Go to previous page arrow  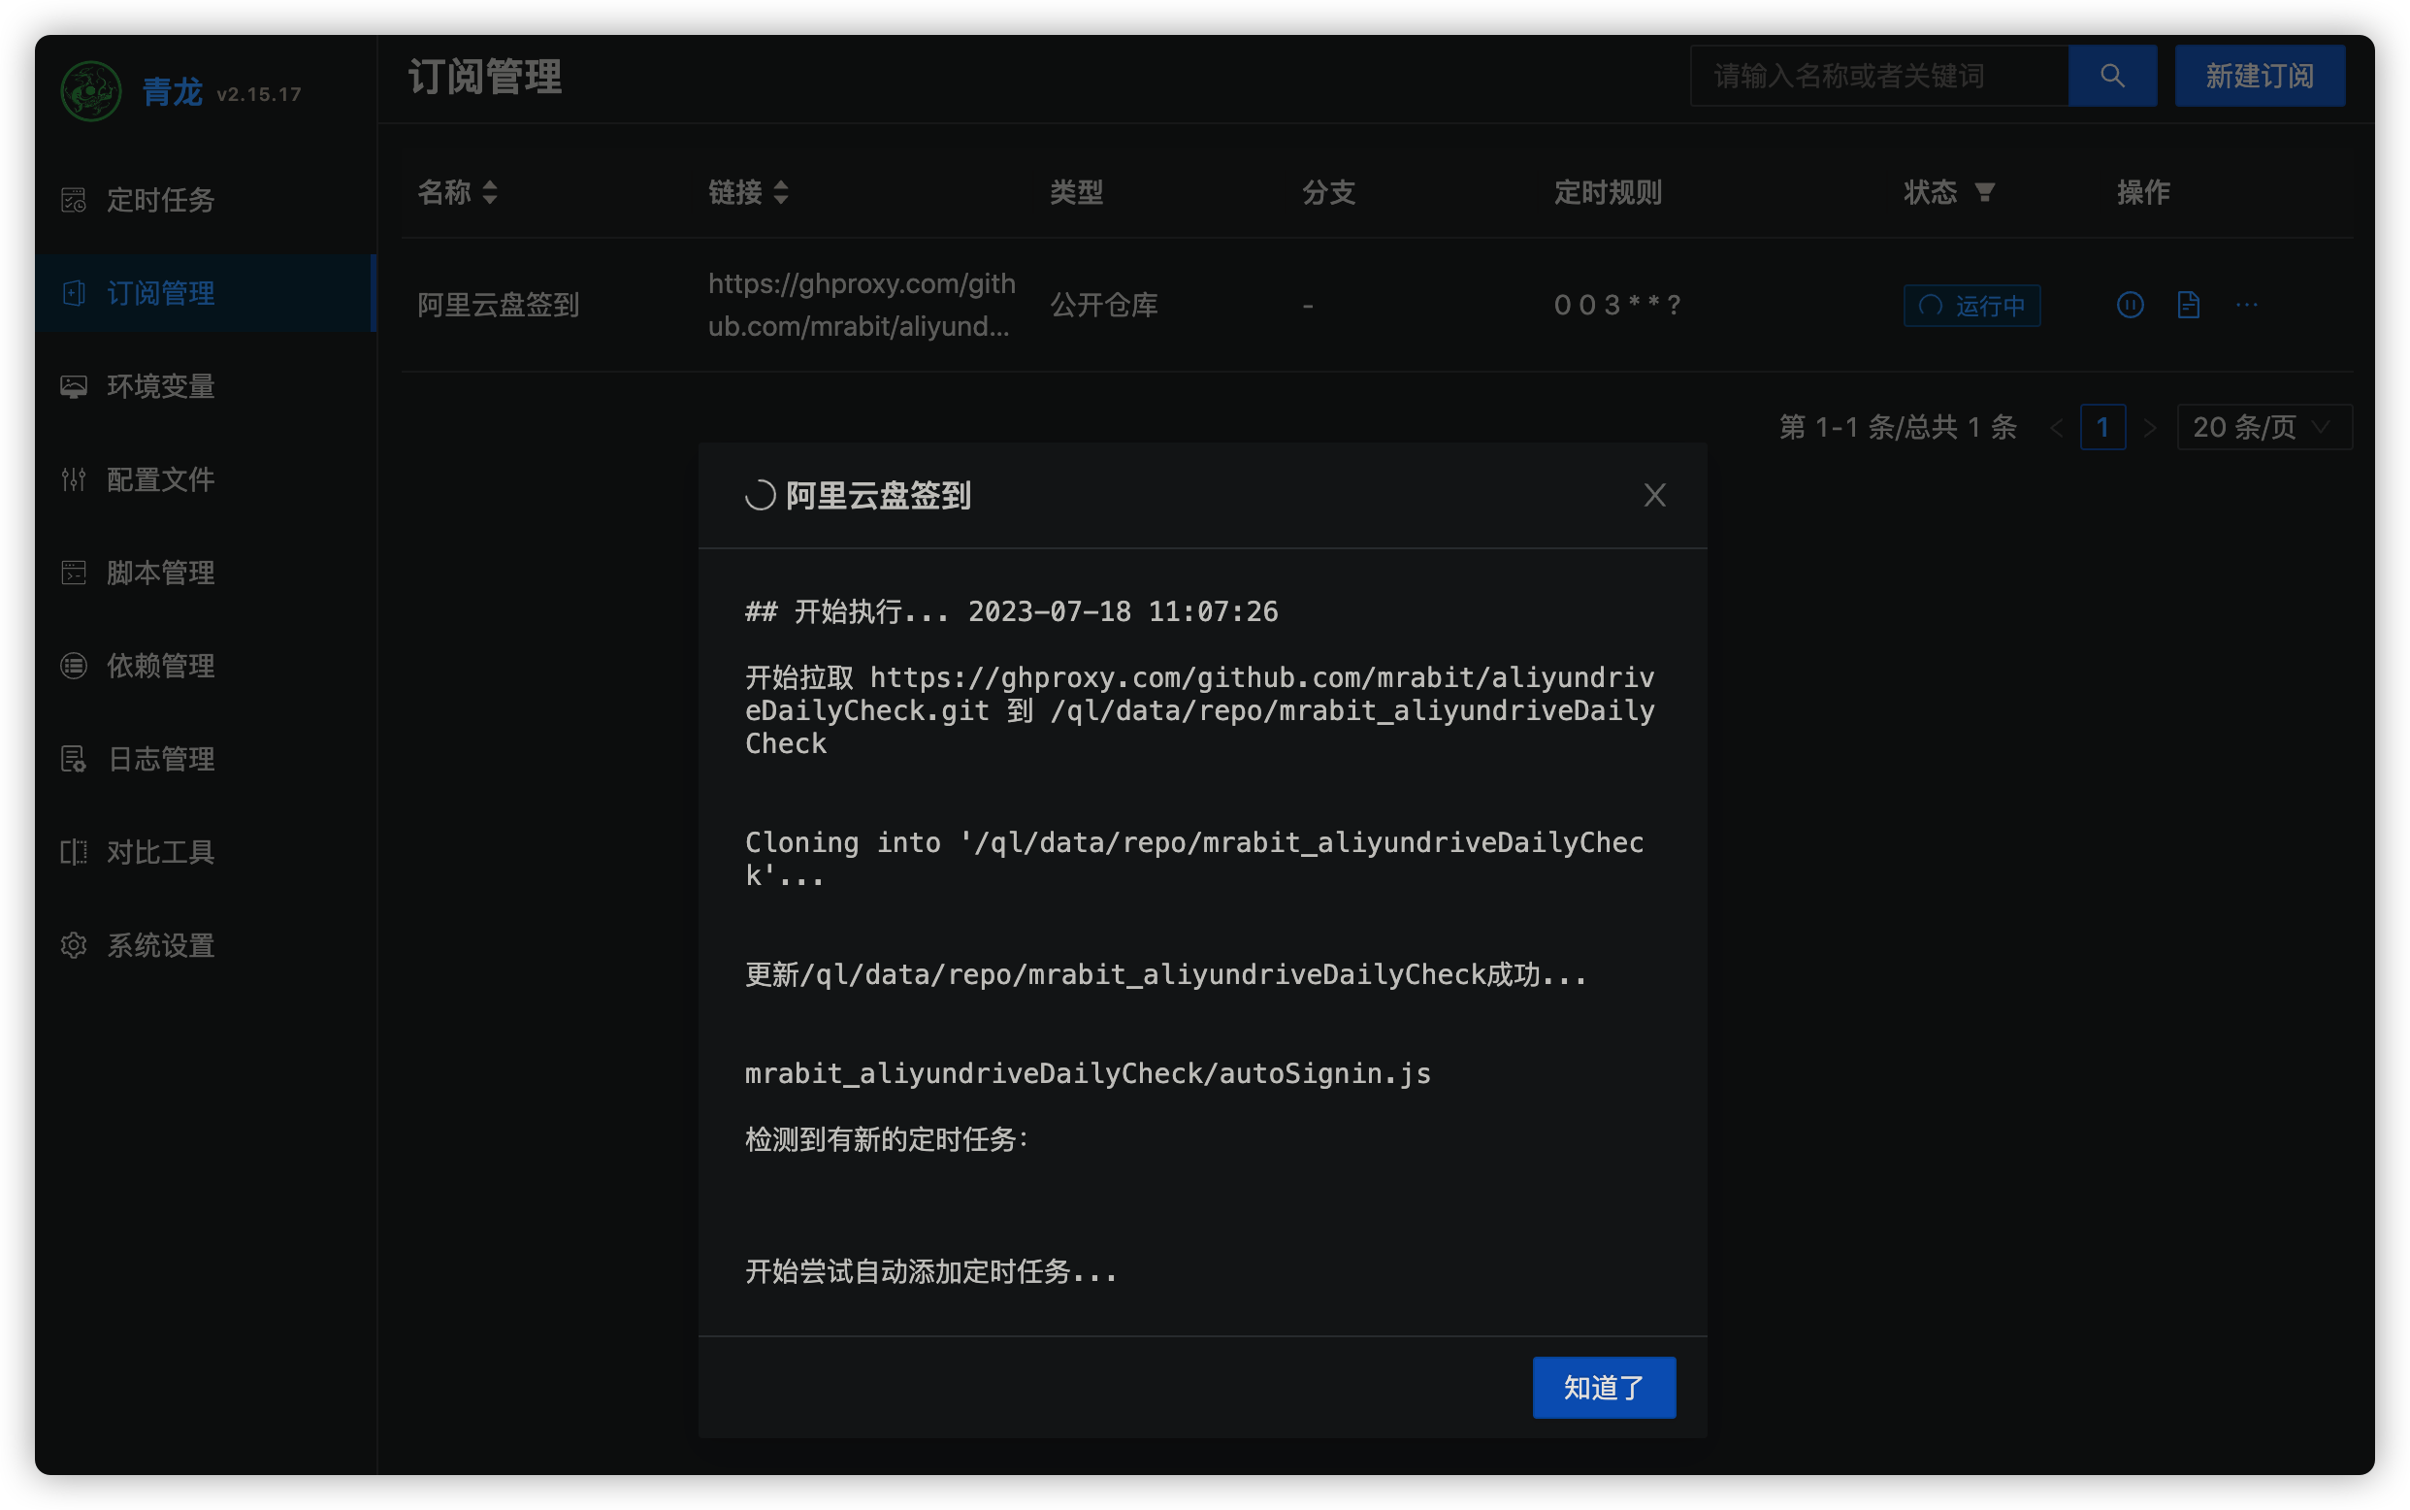click(2056, 427)
